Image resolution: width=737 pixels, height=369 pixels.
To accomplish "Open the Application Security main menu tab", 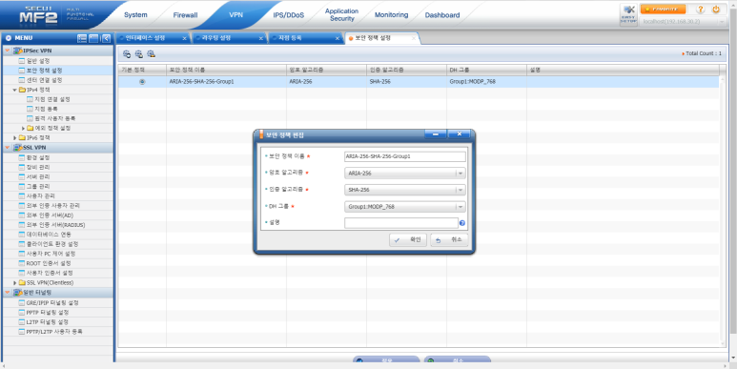I will tap(341, 14).
